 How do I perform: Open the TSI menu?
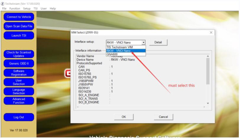pos(35,9)
